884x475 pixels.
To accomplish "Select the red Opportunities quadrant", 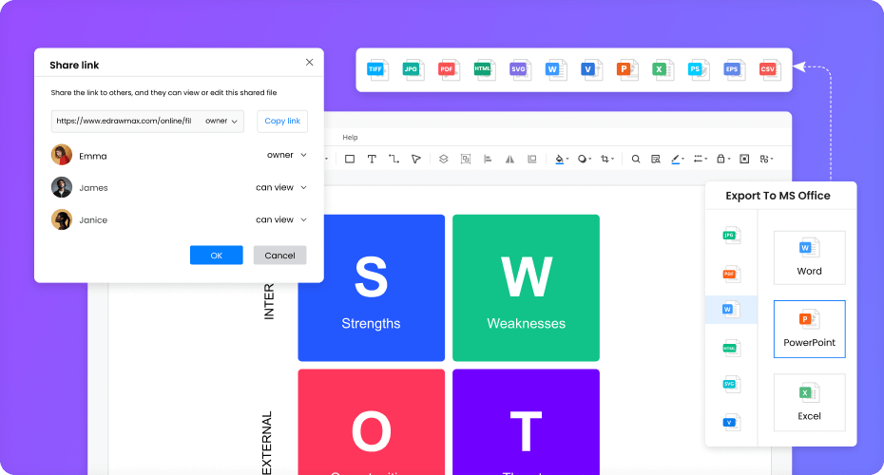I will point(371,422).
